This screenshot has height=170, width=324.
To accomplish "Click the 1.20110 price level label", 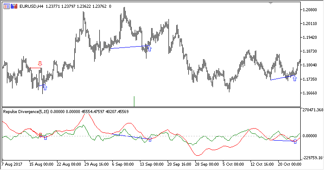I will (x=310, y=24).
